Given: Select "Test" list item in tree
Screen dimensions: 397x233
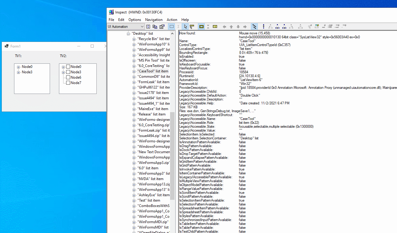Looking at the screenshot, I should 149,200.
